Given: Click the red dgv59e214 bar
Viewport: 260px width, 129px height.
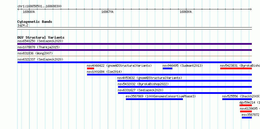Looking at the screenshot, I should 246,105.
